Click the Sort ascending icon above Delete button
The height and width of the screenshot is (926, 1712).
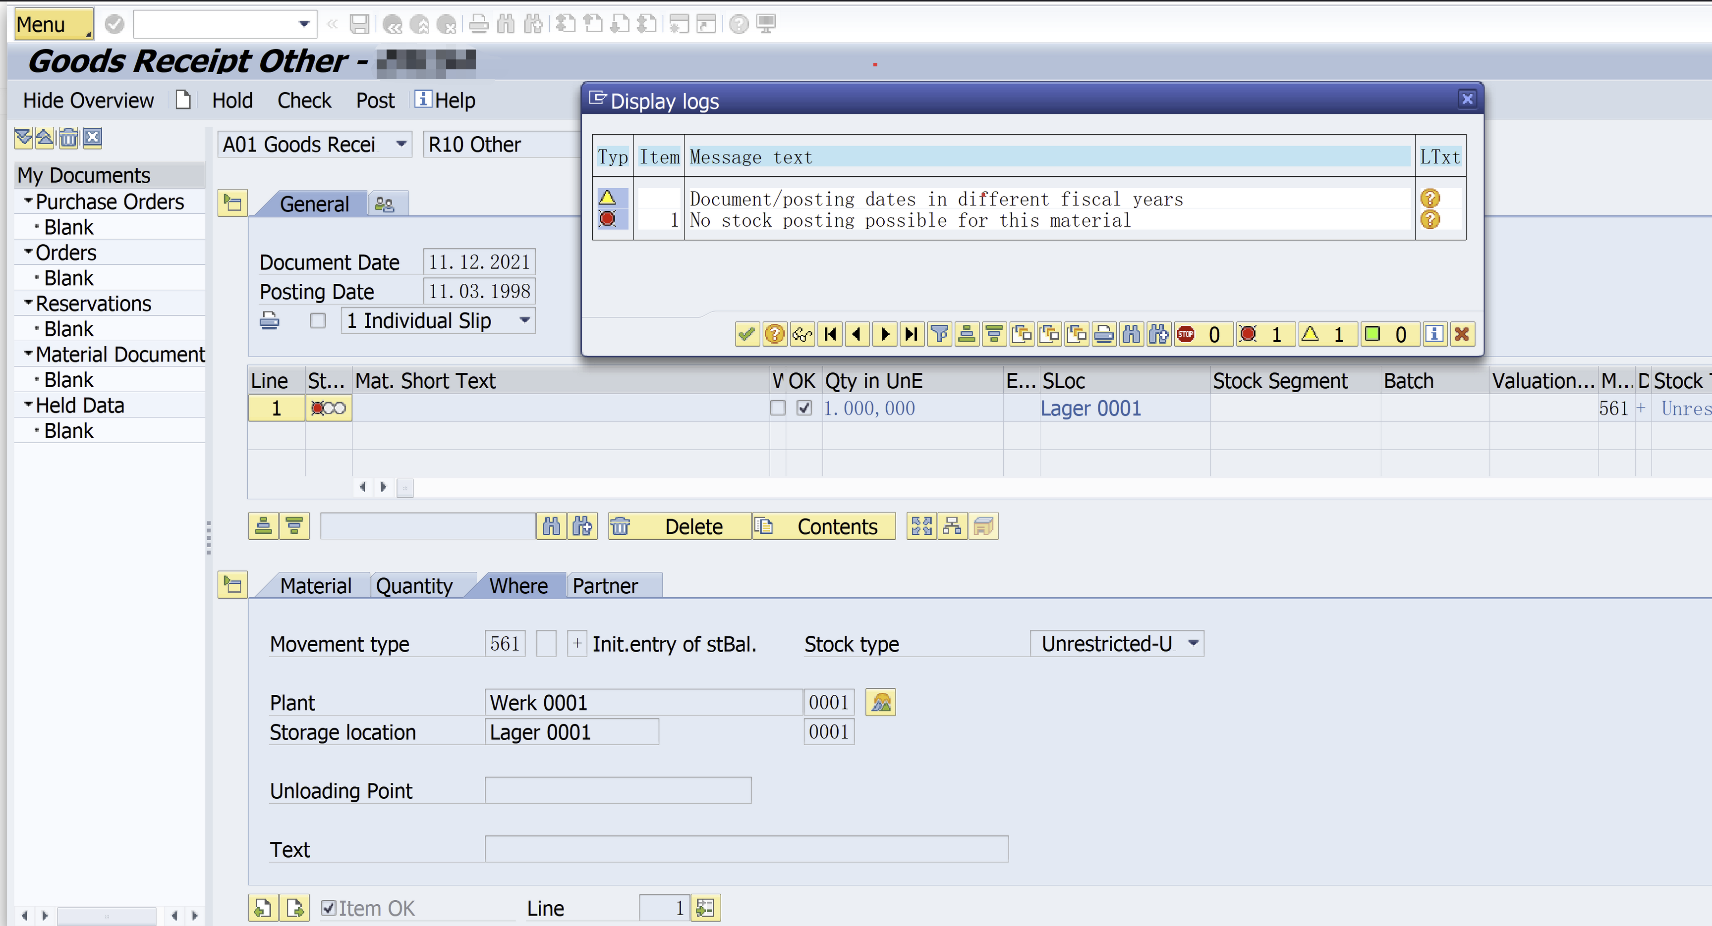click(x=263, y=526)
